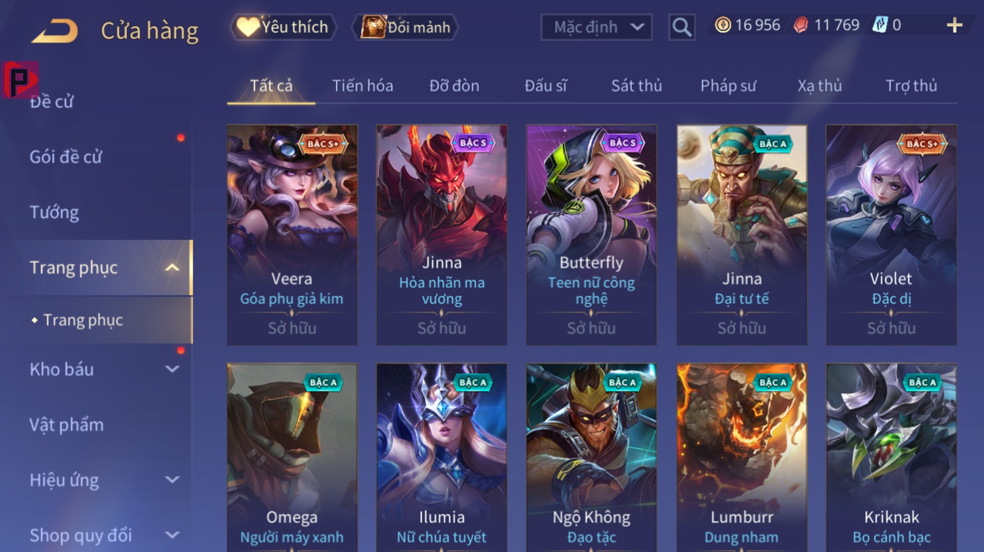Select the Veera Góa phụ giả kim skin
The width and height of the screenshot is (984, 552).
coord(292,235)
